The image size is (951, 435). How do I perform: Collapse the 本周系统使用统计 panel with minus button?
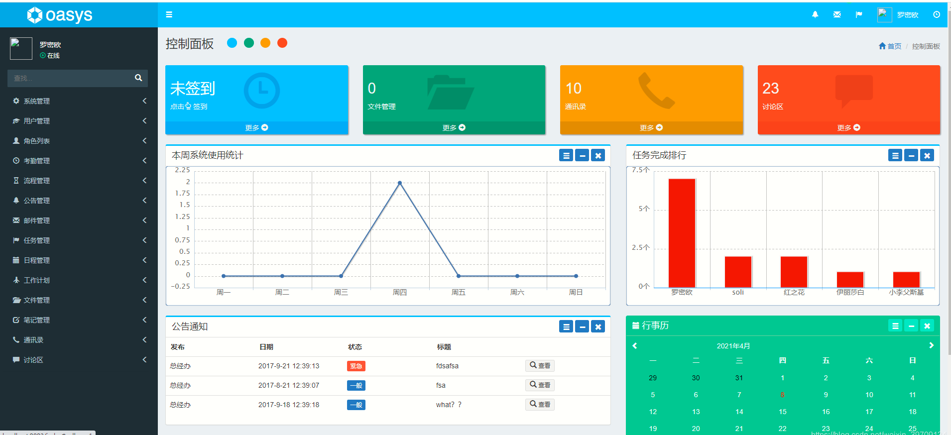click(582, 155)
